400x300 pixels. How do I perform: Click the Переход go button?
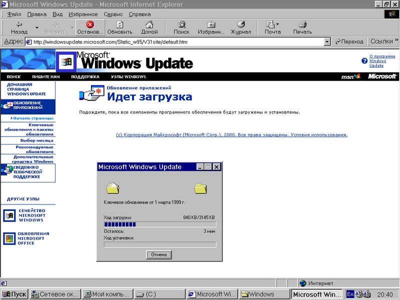tap(349, 41)
